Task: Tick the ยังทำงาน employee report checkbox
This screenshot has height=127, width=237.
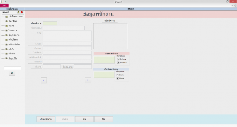Action: click(118, 59)
